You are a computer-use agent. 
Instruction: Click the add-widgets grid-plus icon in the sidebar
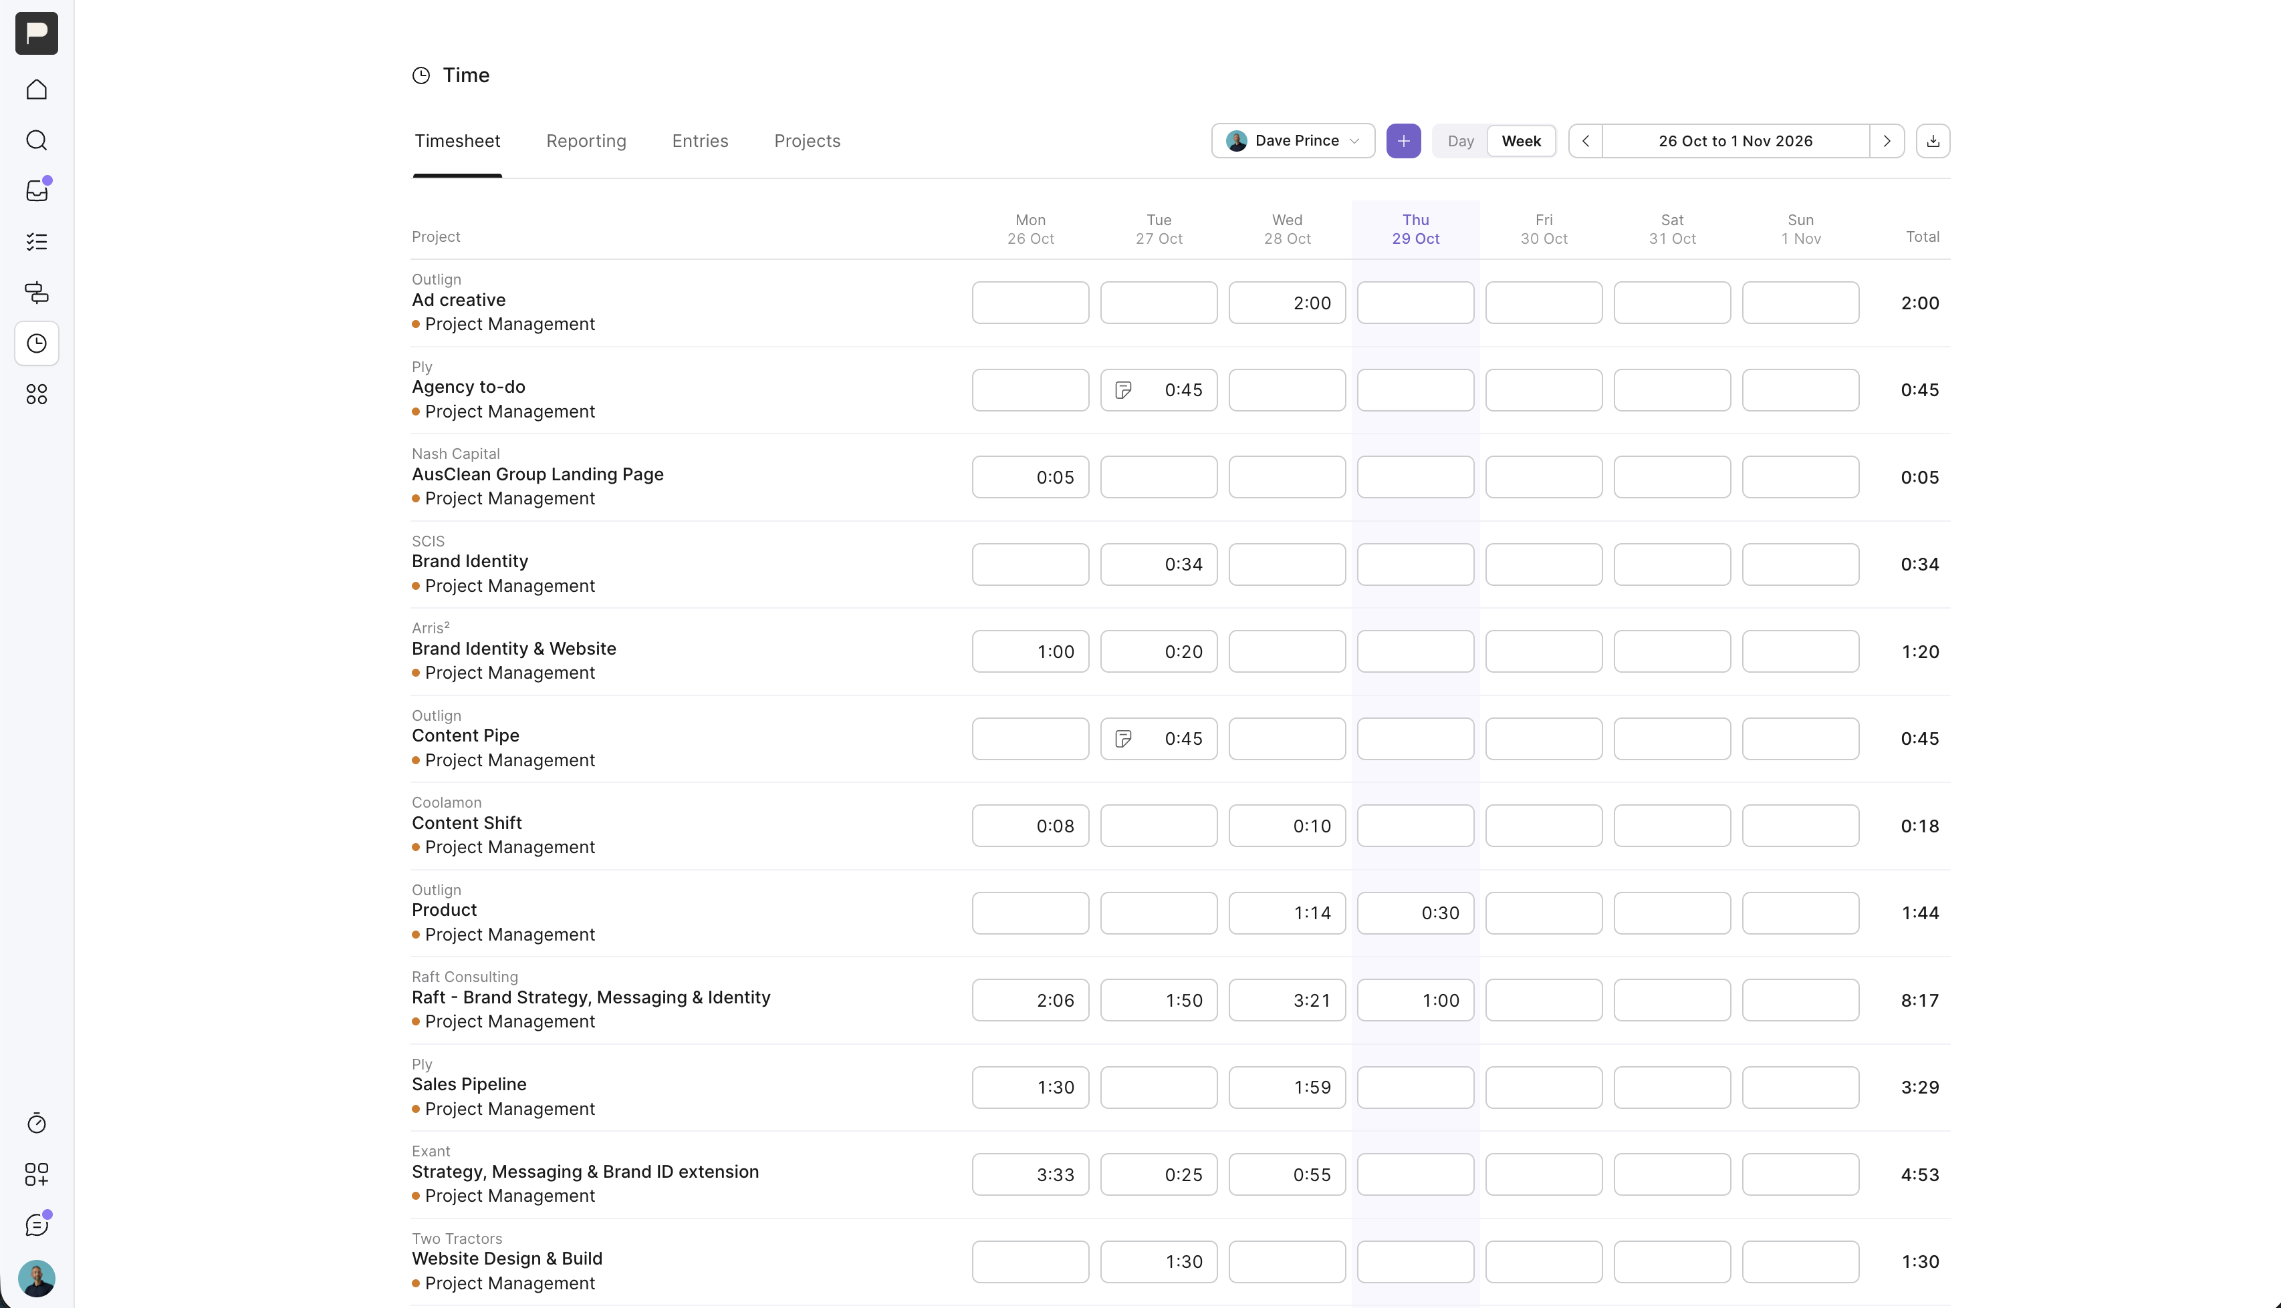coord(37,1174)
